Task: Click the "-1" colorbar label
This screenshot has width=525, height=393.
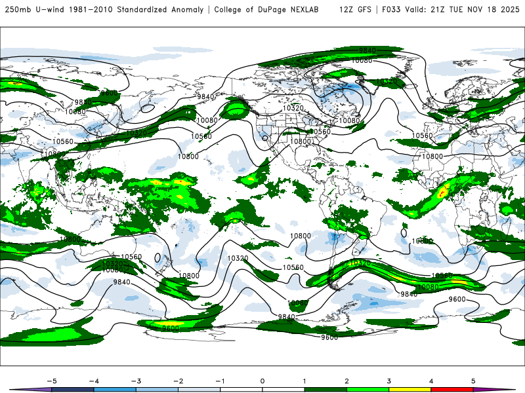Action: (x=220, y=381)
